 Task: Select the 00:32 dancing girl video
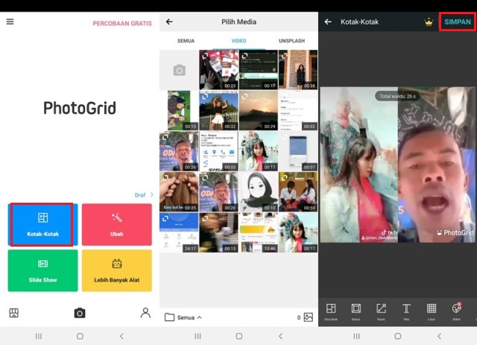click(x=218, y=110)
